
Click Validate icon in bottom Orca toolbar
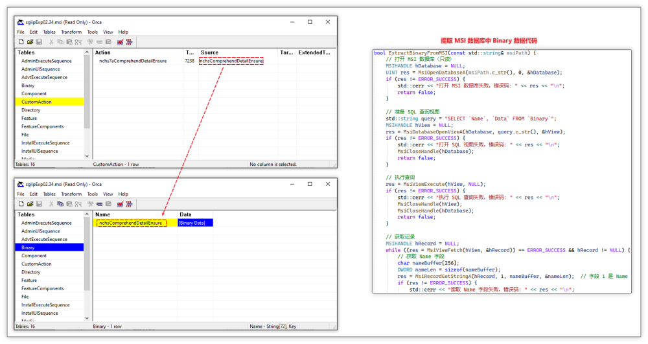[121, 203]
